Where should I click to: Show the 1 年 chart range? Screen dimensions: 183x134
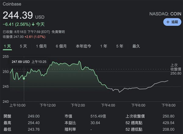click(104, 46)
